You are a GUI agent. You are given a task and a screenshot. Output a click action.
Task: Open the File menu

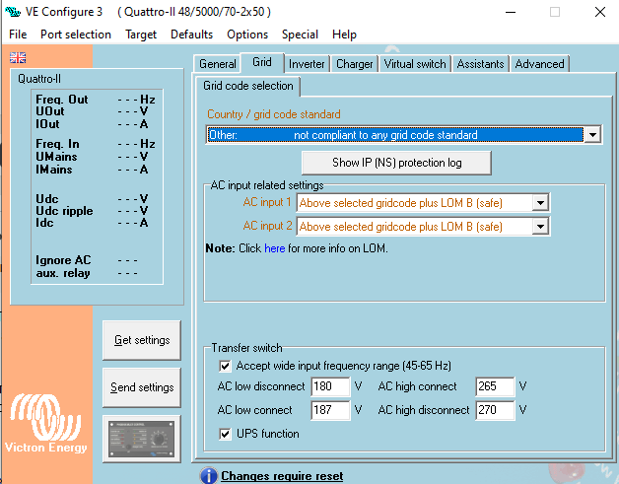[18, 35]
